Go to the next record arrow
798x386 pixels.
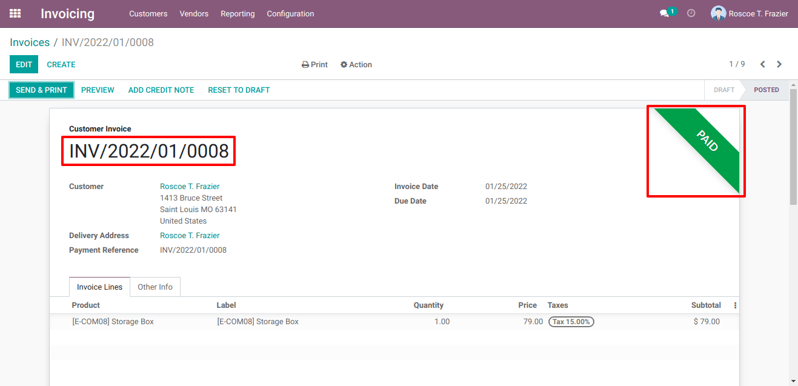779,64
